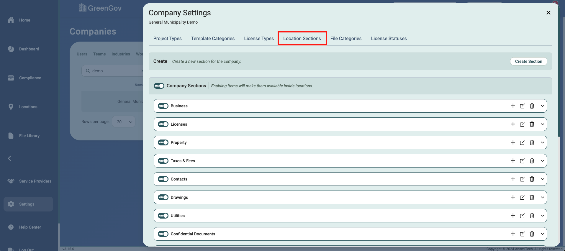
Task: Open the rows per page dropdown
Action: (124, 122)
